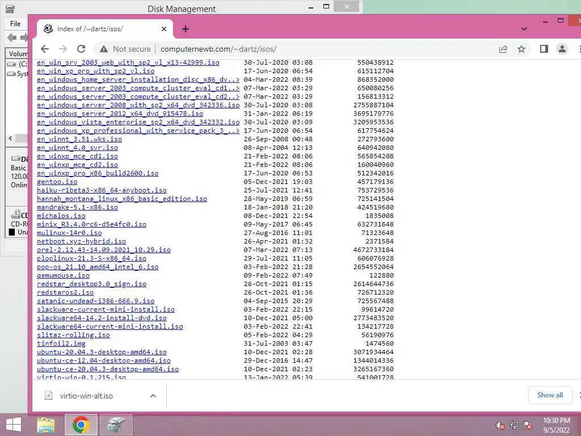Go back in Chrome with the back arrow

click(x=45, y=49)
